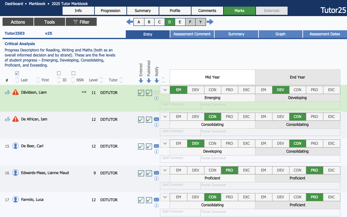Click the Actions button
Image resolution: width=347 pixels, height=217 pixels.
18,22
